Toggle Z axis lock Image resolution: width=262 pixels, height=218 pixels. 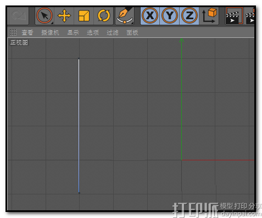189,16
